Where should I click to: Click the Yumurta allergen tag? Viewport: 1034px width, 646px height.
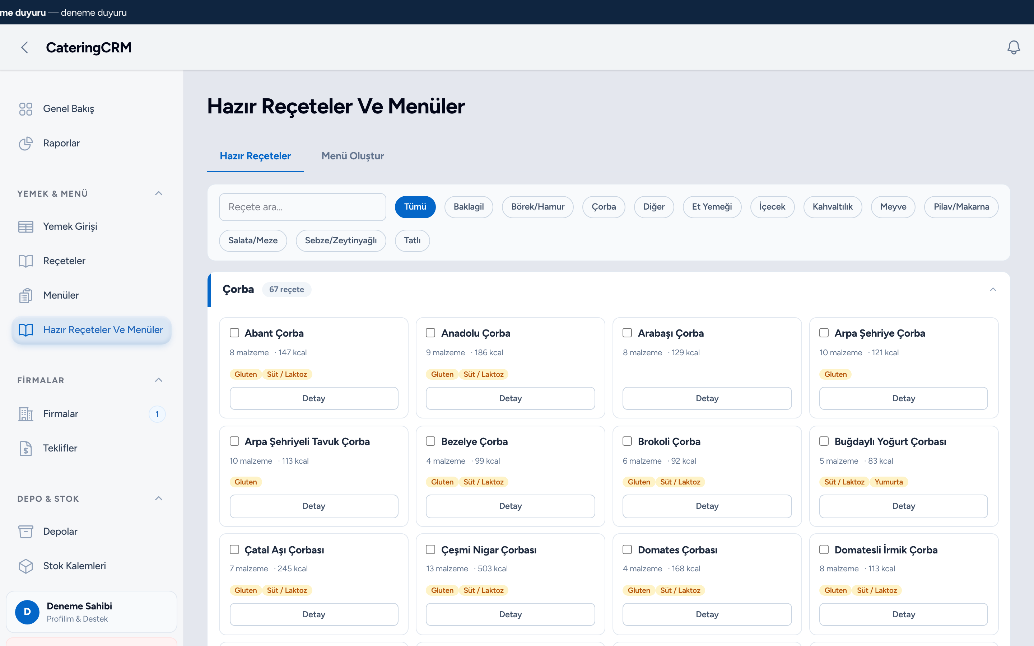[x=889, y=482]
